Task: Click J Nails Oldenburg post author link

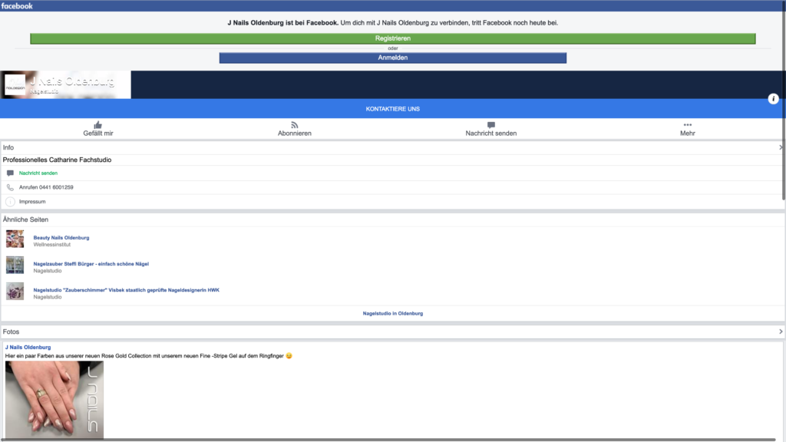Action: tap(28, 347)
